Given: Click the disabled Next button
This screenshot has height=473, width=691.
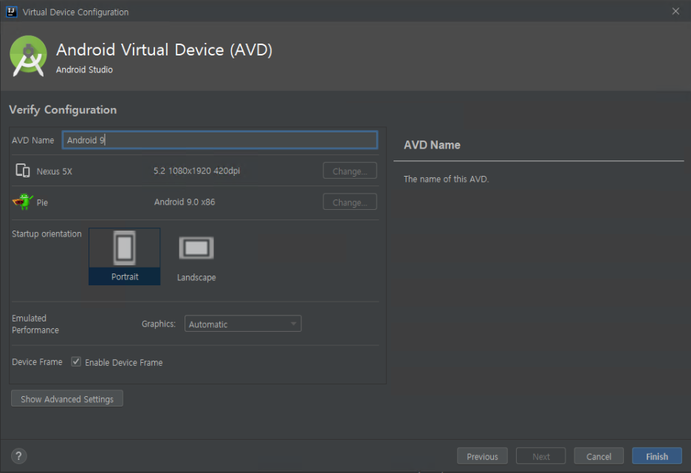Looking at the screenshot, I should (540, 456).
